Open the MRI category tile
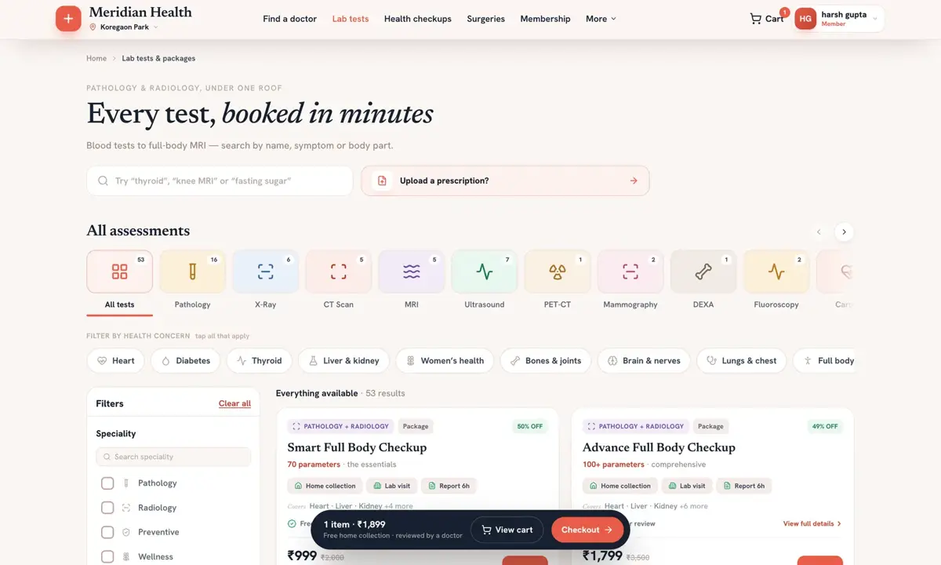 (x=412, y=272)
